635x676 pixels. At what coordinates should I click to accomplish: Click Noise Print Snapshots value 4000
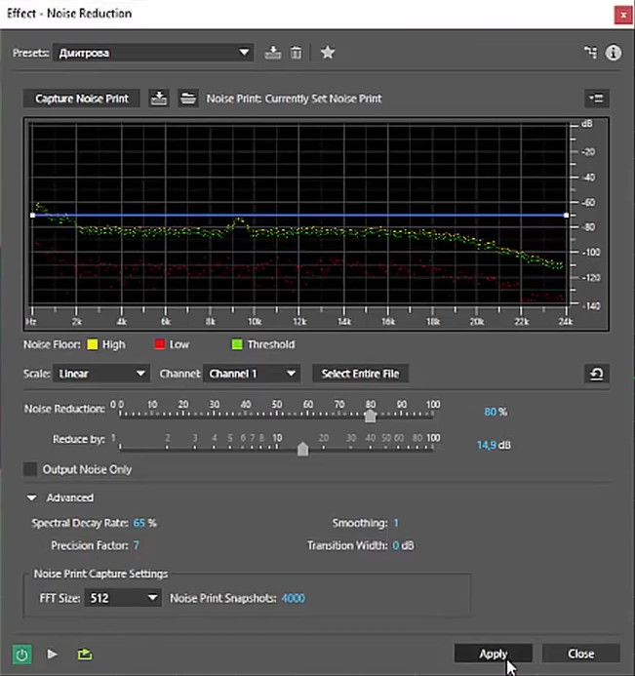tap(294, 598)
